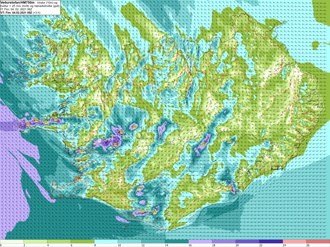Click the 32 gust label near the 36
This screenshot has height=247, width=330.
coord(56,119)
